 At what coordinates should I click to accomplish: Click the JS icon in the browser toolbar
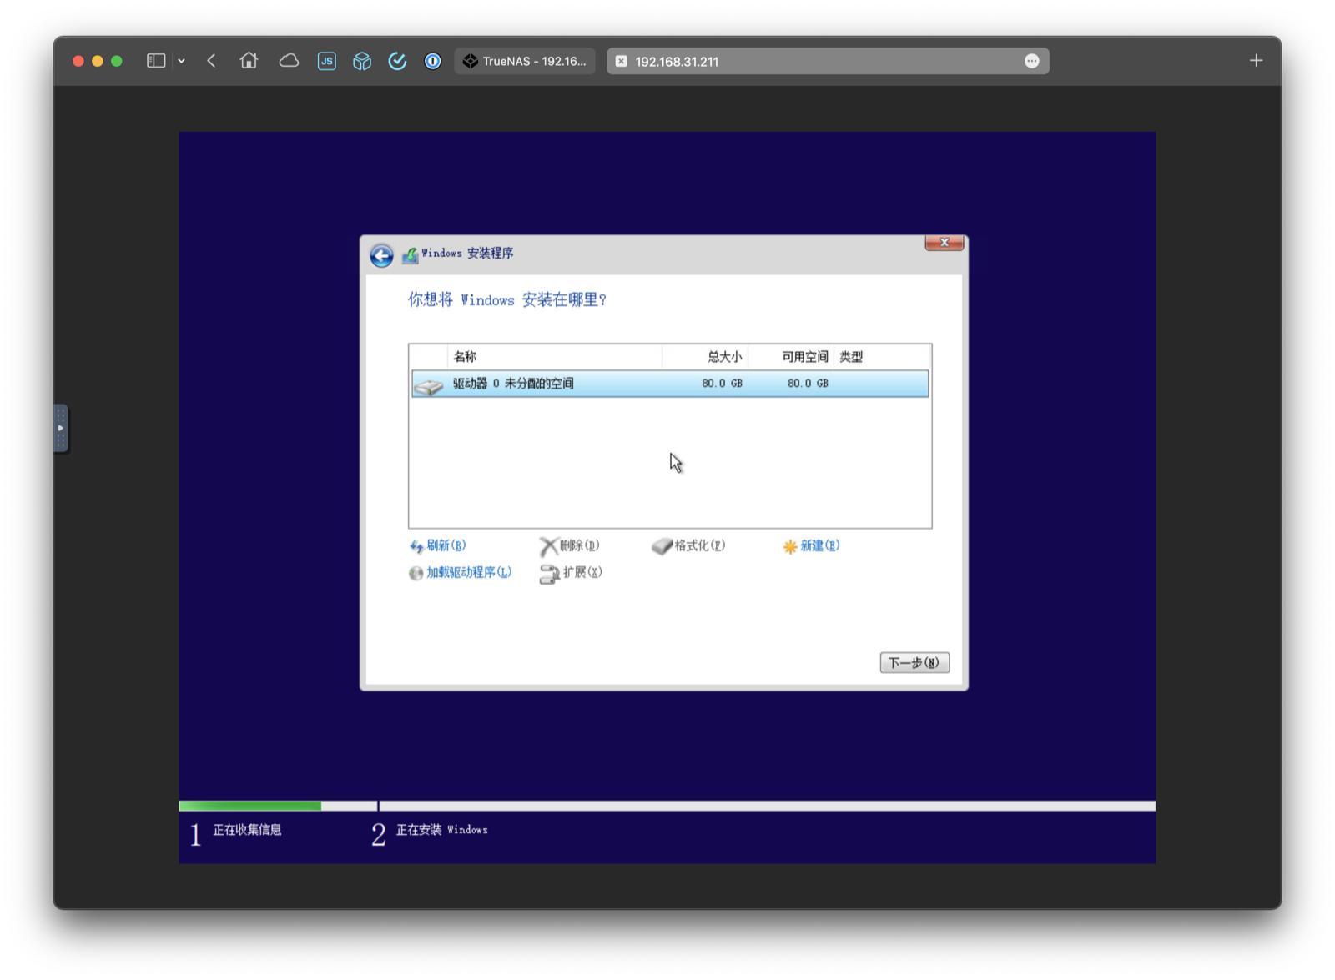[326, 61]
